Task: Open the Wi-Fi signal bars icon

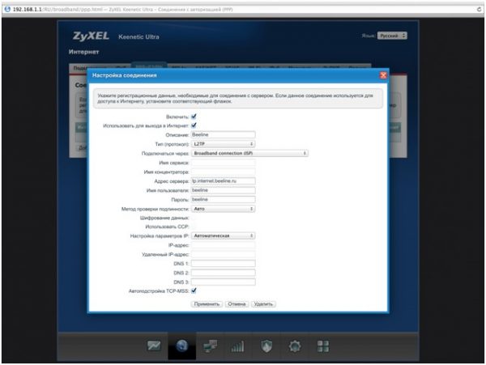Action: (x=237, y=346)
